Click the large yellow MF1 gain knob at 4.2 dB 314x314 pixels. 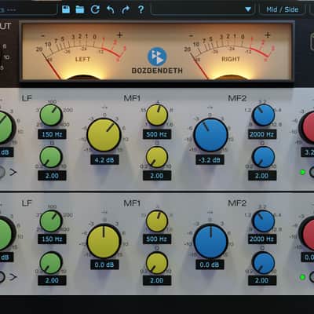pyautogui.click(x=104, y=135)
